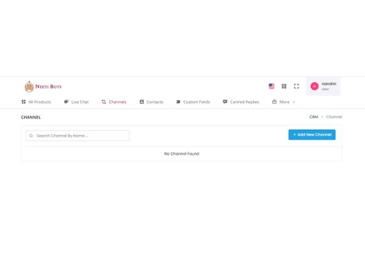Viewport: 365px width, 274px height.
Task: Select the Channels menu item
Action: [x=114, y=102]
